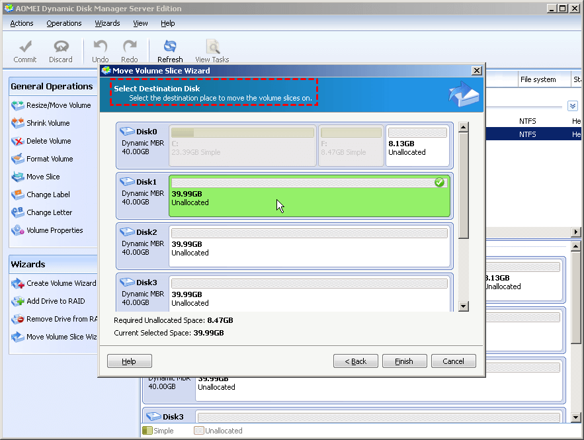Click the Disk3 drive icon in wizard
The image size is (584, 440).
[127, 282]
